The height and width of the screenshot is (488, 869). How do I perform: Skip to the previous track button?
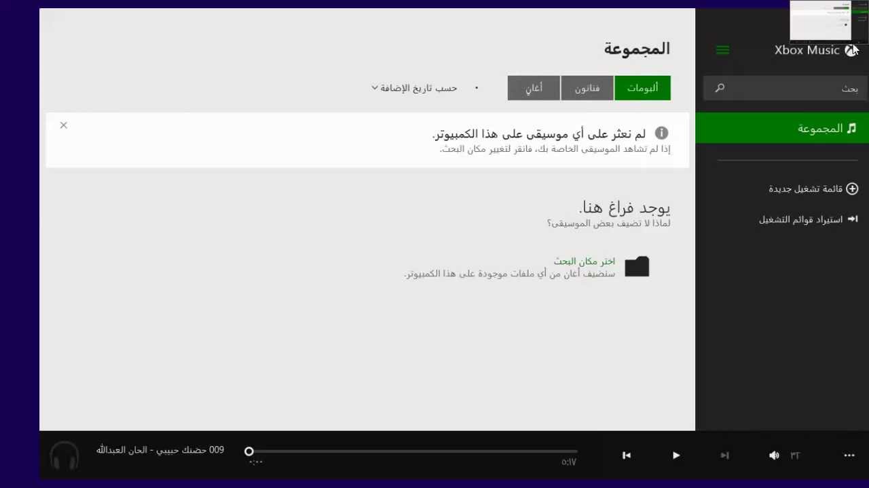pos(627,455)
